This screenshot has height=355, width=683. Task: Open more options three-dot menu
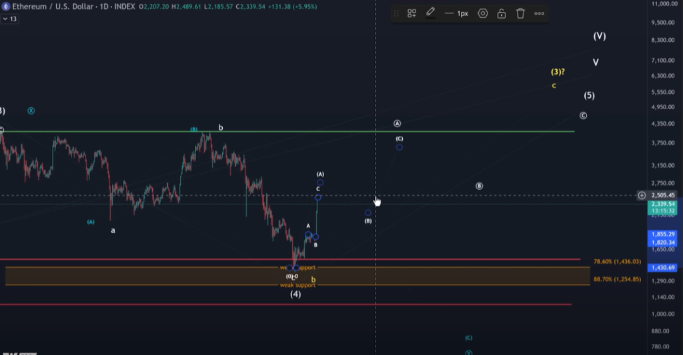pos(539,13)
